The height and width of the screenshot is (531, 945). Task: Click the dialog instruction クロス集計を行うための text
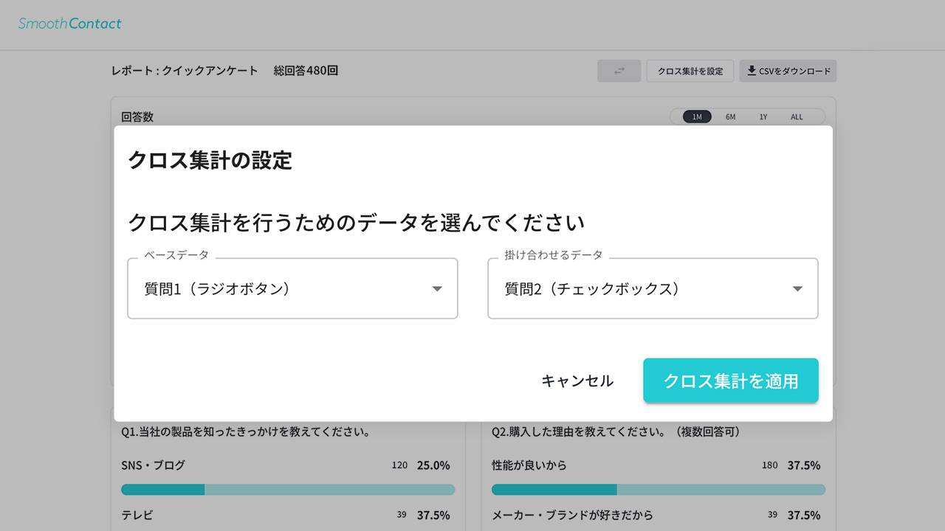click(x=357, y=222)
